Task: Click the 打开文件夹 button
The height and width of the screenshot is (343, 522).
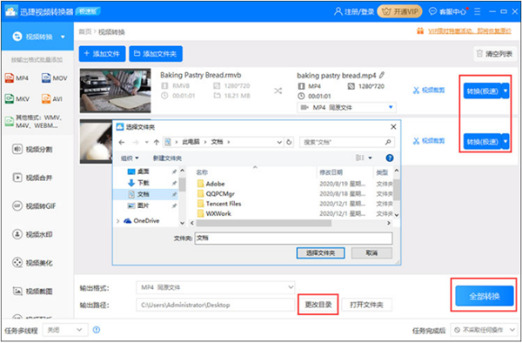Action: coord(366,305)
